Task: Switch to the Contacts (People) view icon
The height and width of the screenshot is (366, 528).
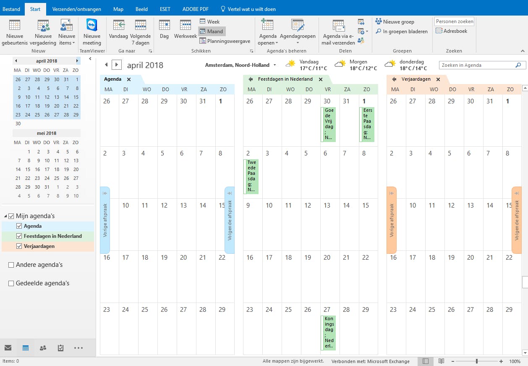Action: [x=43, y=348]
